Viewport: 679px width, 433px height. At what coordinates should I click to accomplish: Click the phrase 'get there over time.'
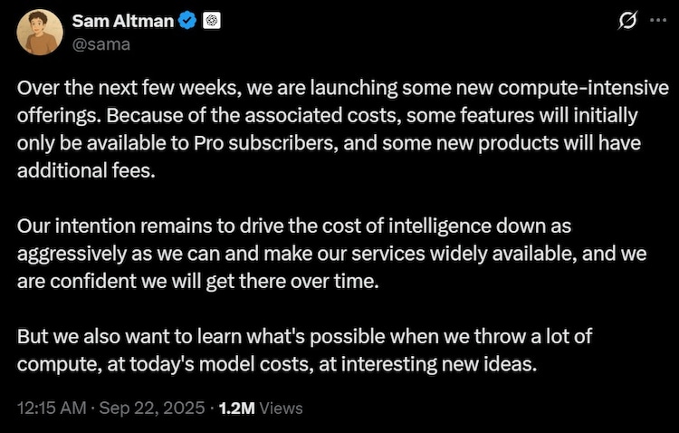point(292,282)
